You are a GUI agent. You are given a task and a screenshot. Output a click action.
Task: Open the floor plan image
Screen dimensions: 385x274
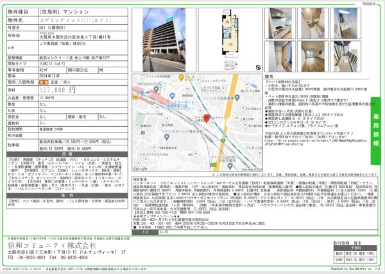(230, 40)
